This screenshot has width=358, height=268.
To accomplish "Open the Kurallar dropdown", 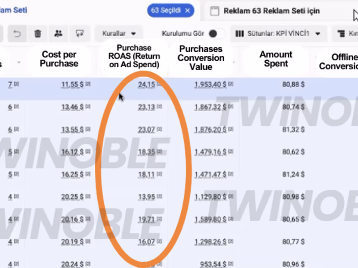I will [119, 33].
